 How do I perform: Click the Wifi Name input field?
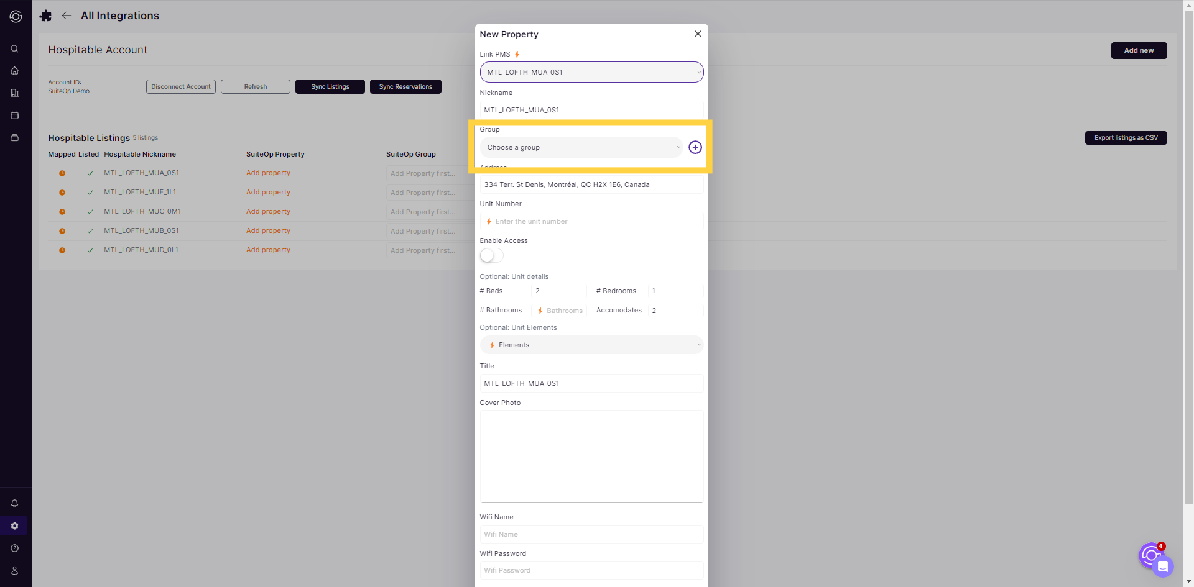click(x=591, y=534)
